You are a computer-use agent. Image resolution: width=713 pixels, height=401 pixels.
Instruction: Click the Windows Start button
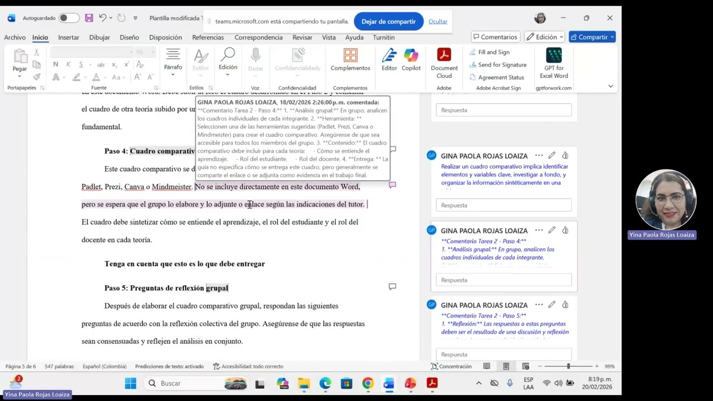click(130, 383)
